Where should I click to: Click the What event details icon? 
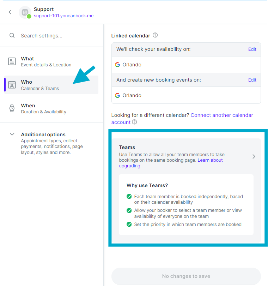12,61
